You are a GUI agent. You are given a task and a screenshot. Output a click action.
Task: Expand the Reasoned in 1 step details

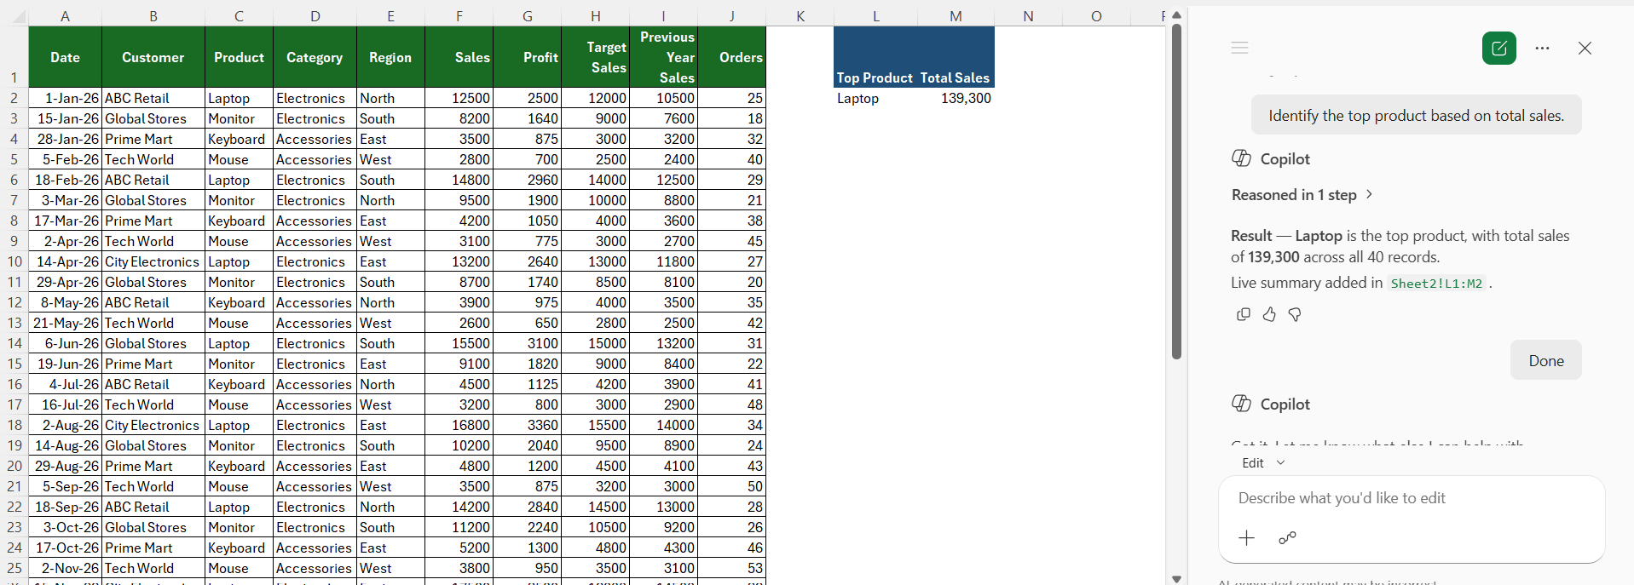[1302, 195]
